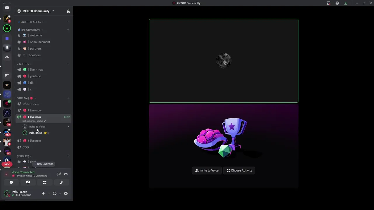Open the inbox icon in title bar
374x210 pixels.
tap(328, 3)
